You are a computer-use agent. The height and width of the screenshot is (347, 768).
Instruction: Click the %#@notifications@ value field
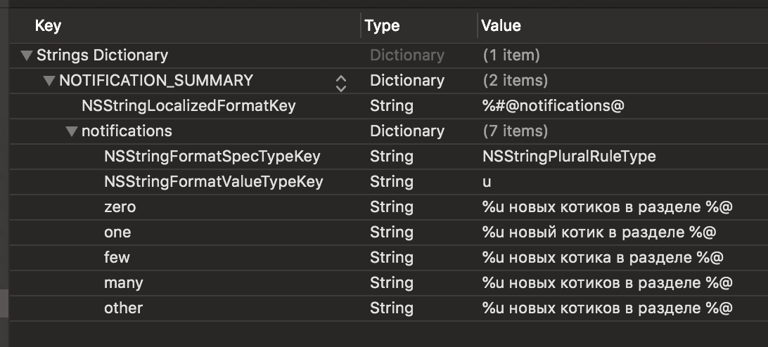(x=553, y=106)
